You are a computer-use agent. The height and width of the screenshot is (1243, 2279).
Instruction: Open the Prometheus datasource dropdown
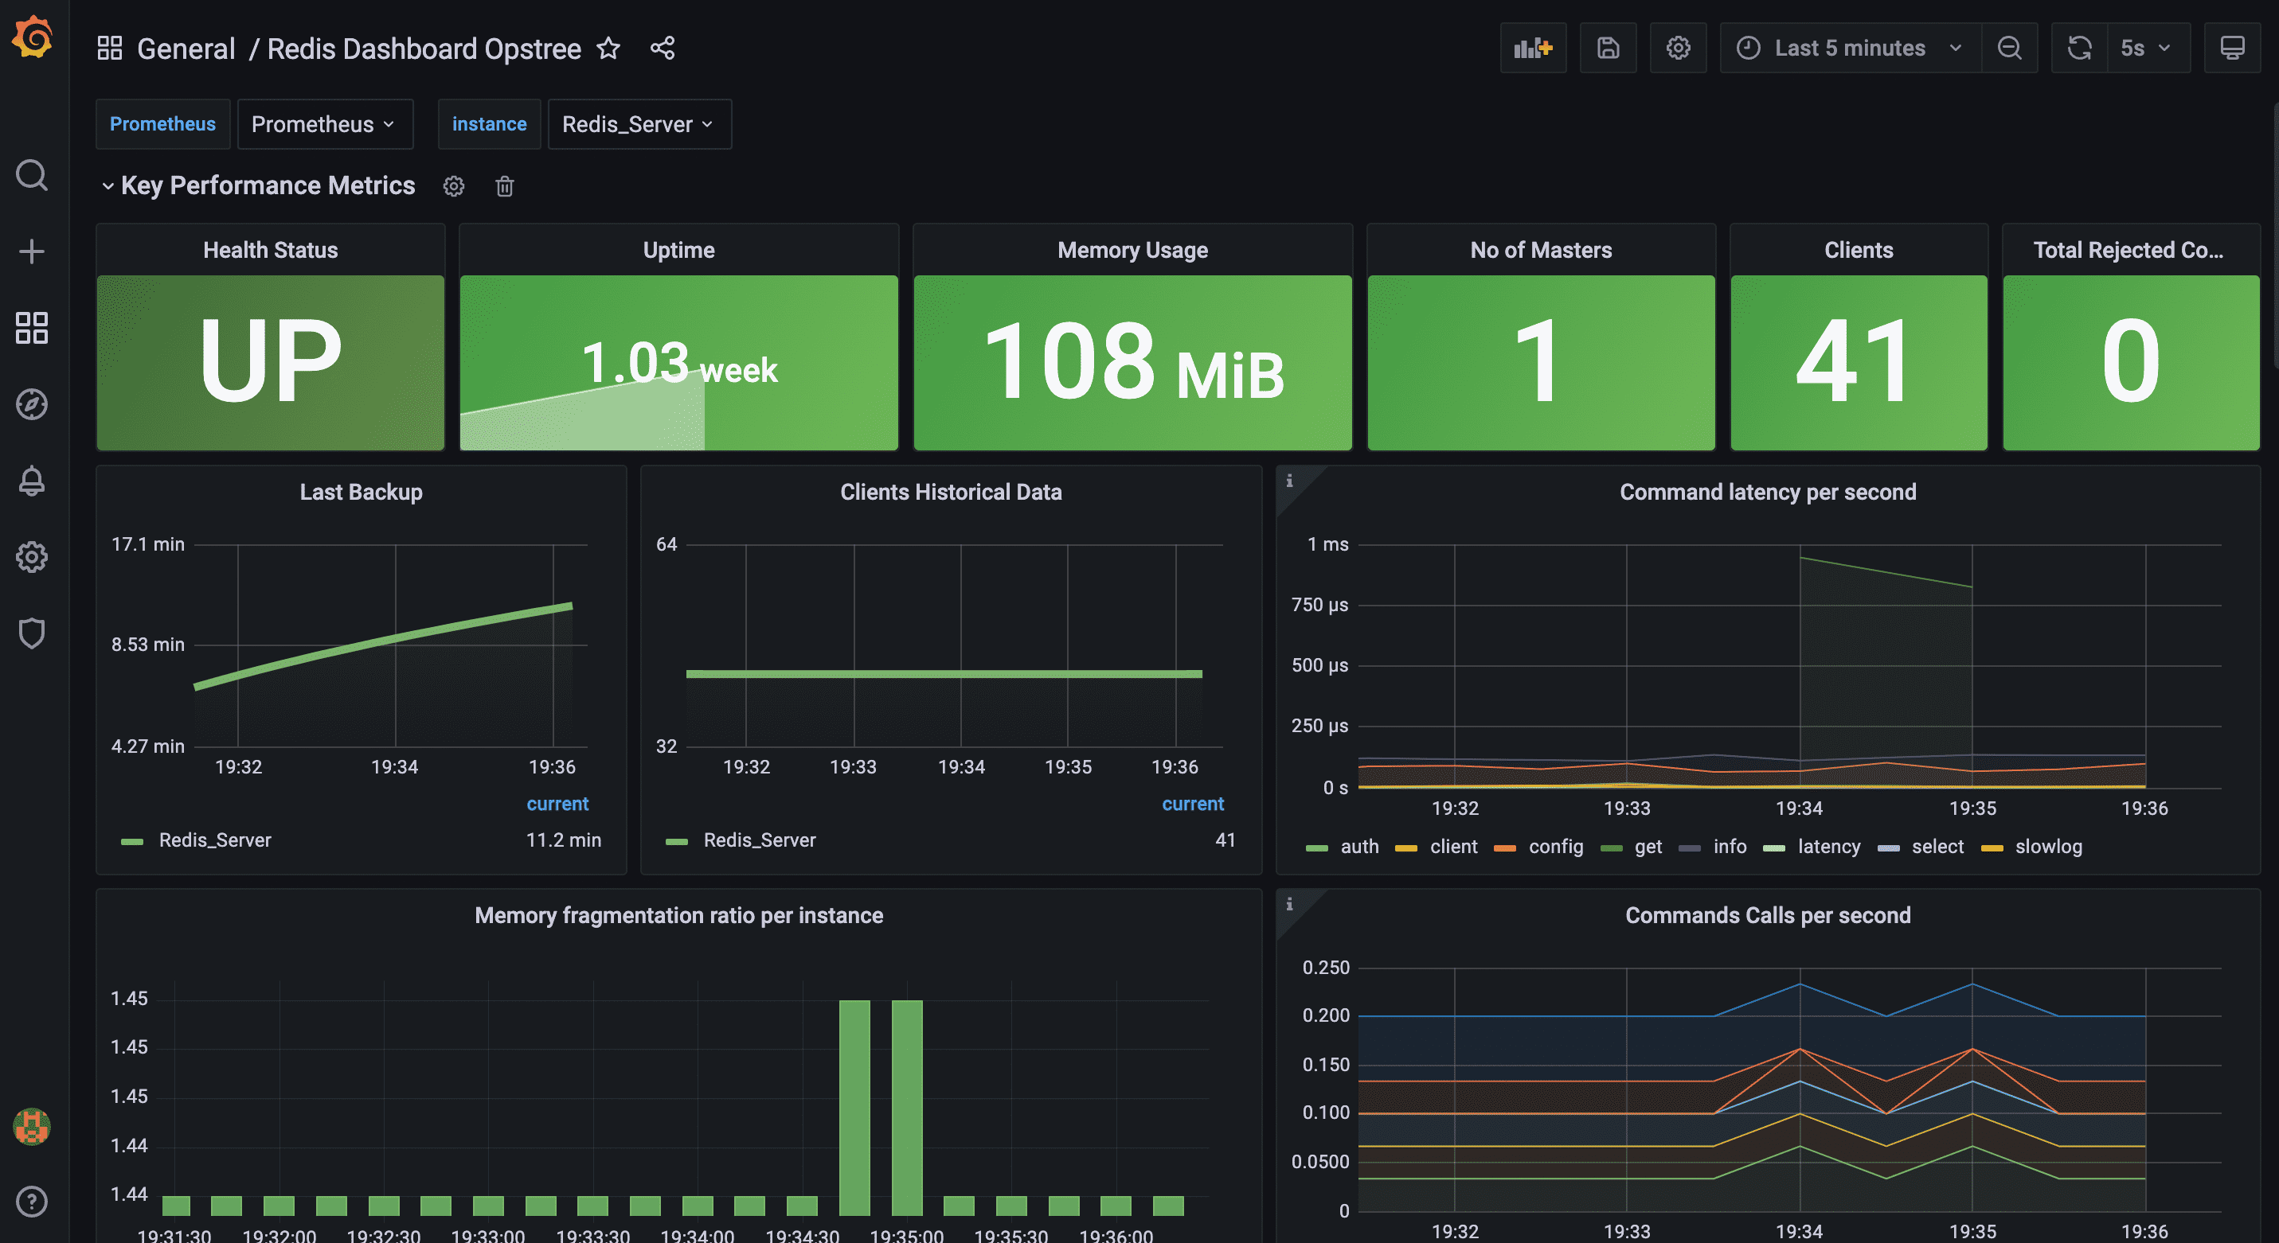click(x=324, y=124)
